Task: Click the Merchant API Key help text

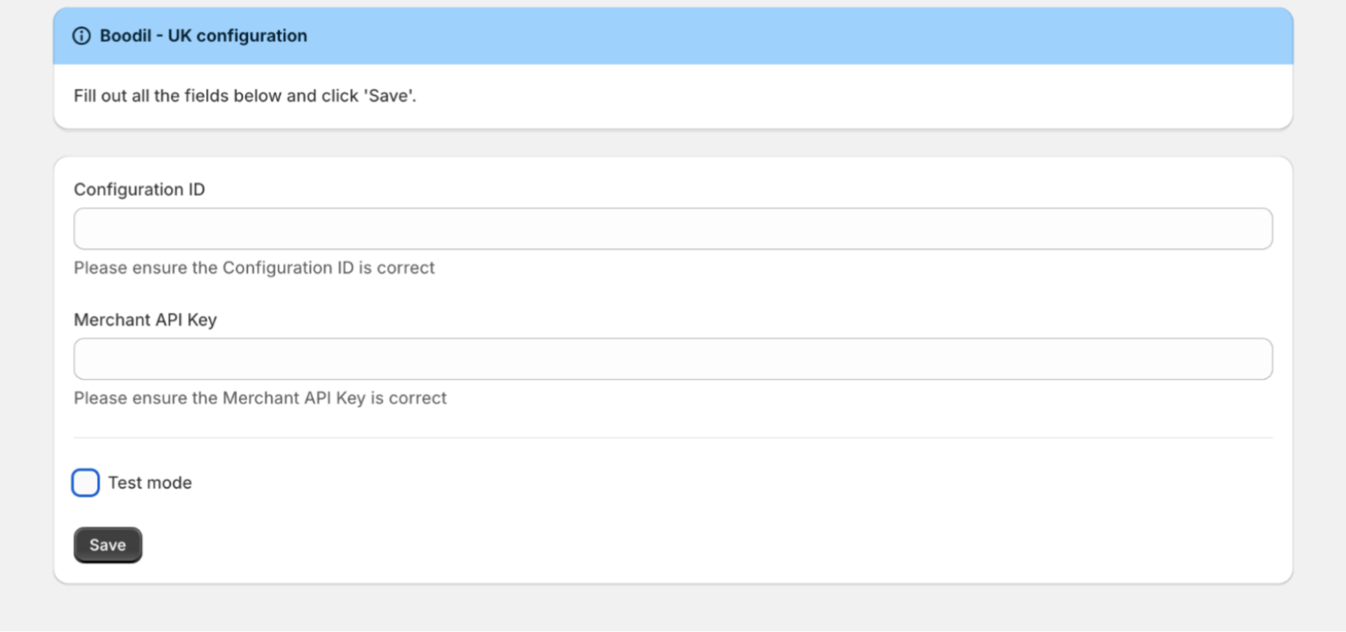Action: [x=260, y=398]
